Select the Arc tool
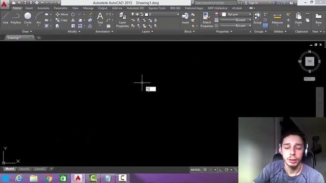 click(x=39, y=18)
